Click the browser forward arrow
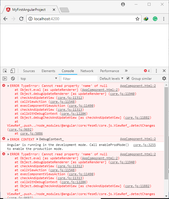 [13, 19]
